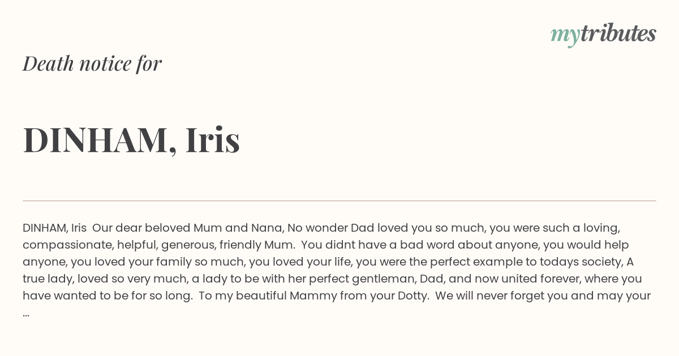679x356 pixels.
Task: Click the dark "tributes" part of logo
Action: click(x=618, y=33)
